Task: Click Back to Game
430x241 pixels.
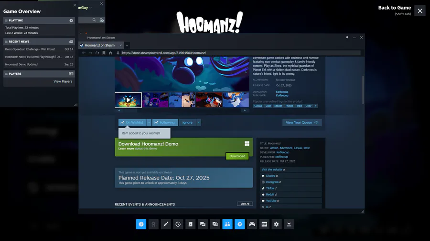Action: (x=394, y=8)
